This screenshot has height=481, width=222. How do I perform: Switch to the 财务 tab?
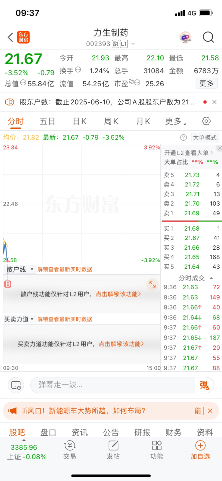pos(173,432)
